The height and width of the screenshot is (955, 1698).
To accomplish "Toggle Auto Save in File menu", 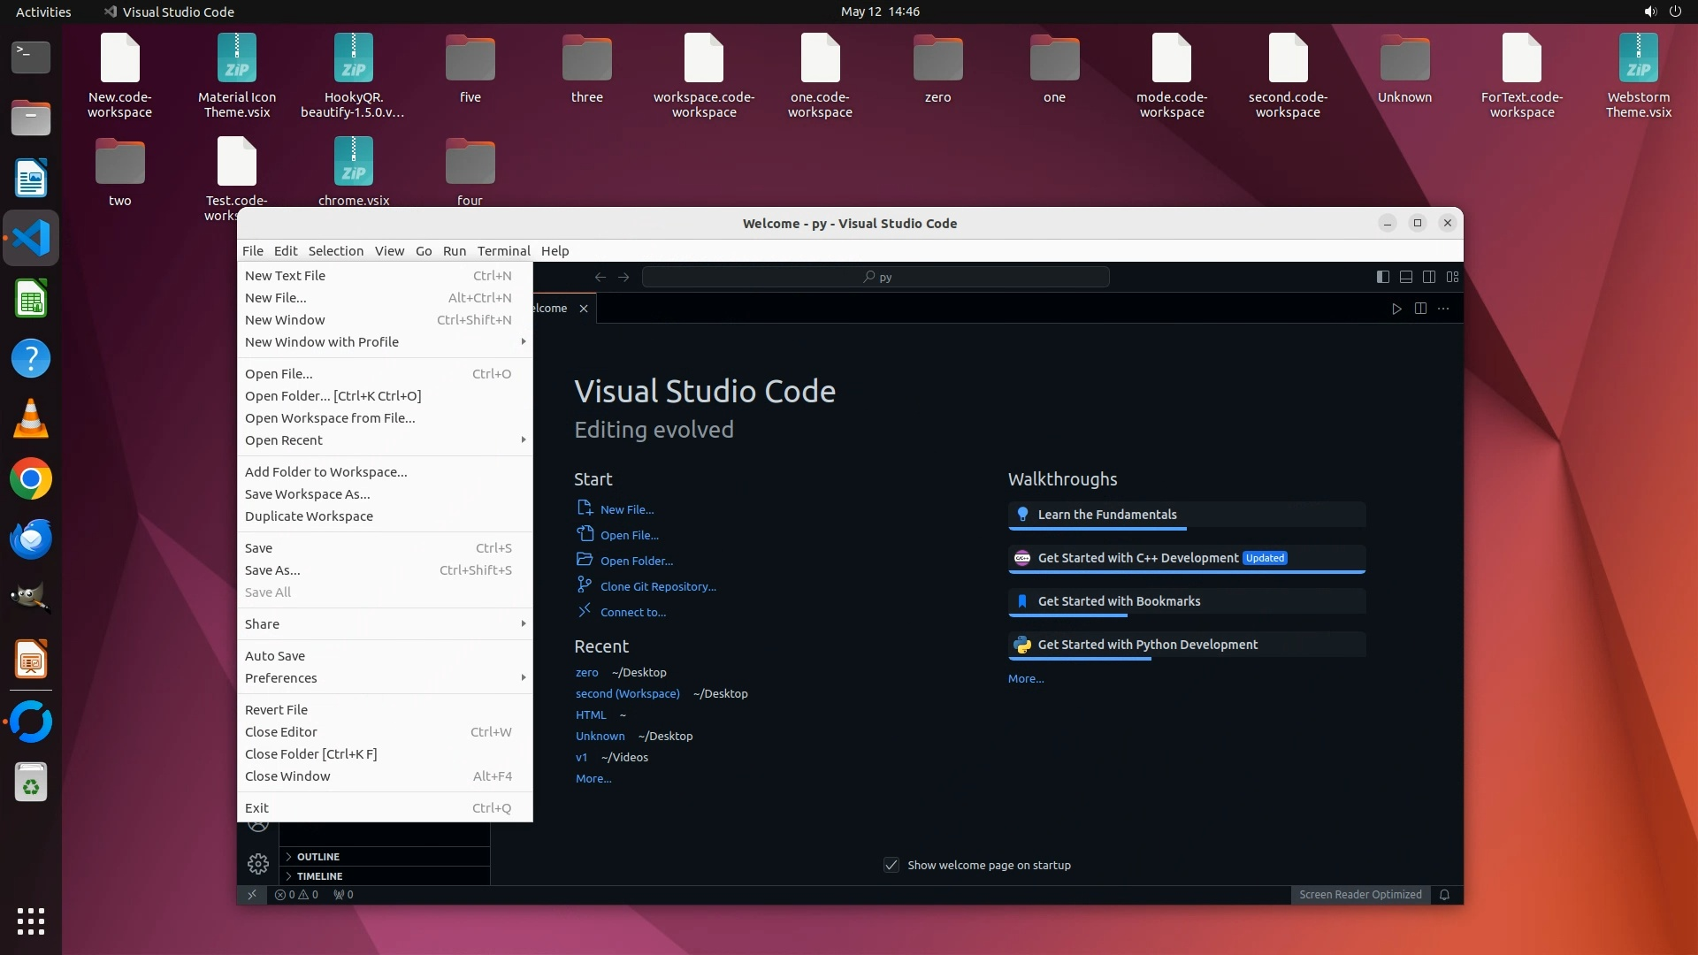I will (x=275, y=655).
